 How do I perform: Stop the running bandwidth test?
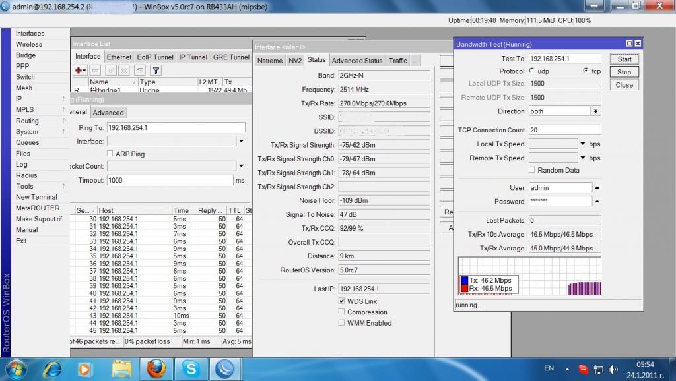624,72
